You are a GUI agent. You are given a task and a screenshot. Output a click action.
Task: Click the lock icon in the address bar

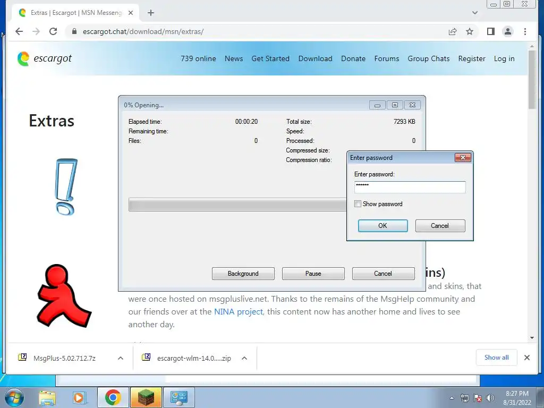[74, 31]
